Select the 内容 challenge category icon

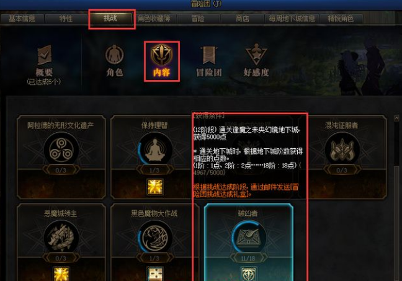point(161,55)
